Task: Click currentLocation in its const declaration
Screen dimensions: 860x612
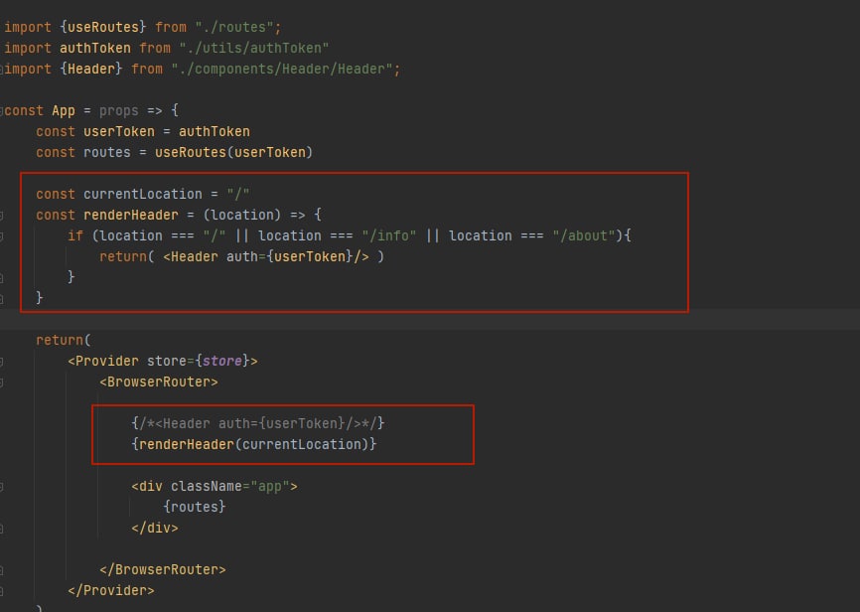Action: tap(143, 194)
